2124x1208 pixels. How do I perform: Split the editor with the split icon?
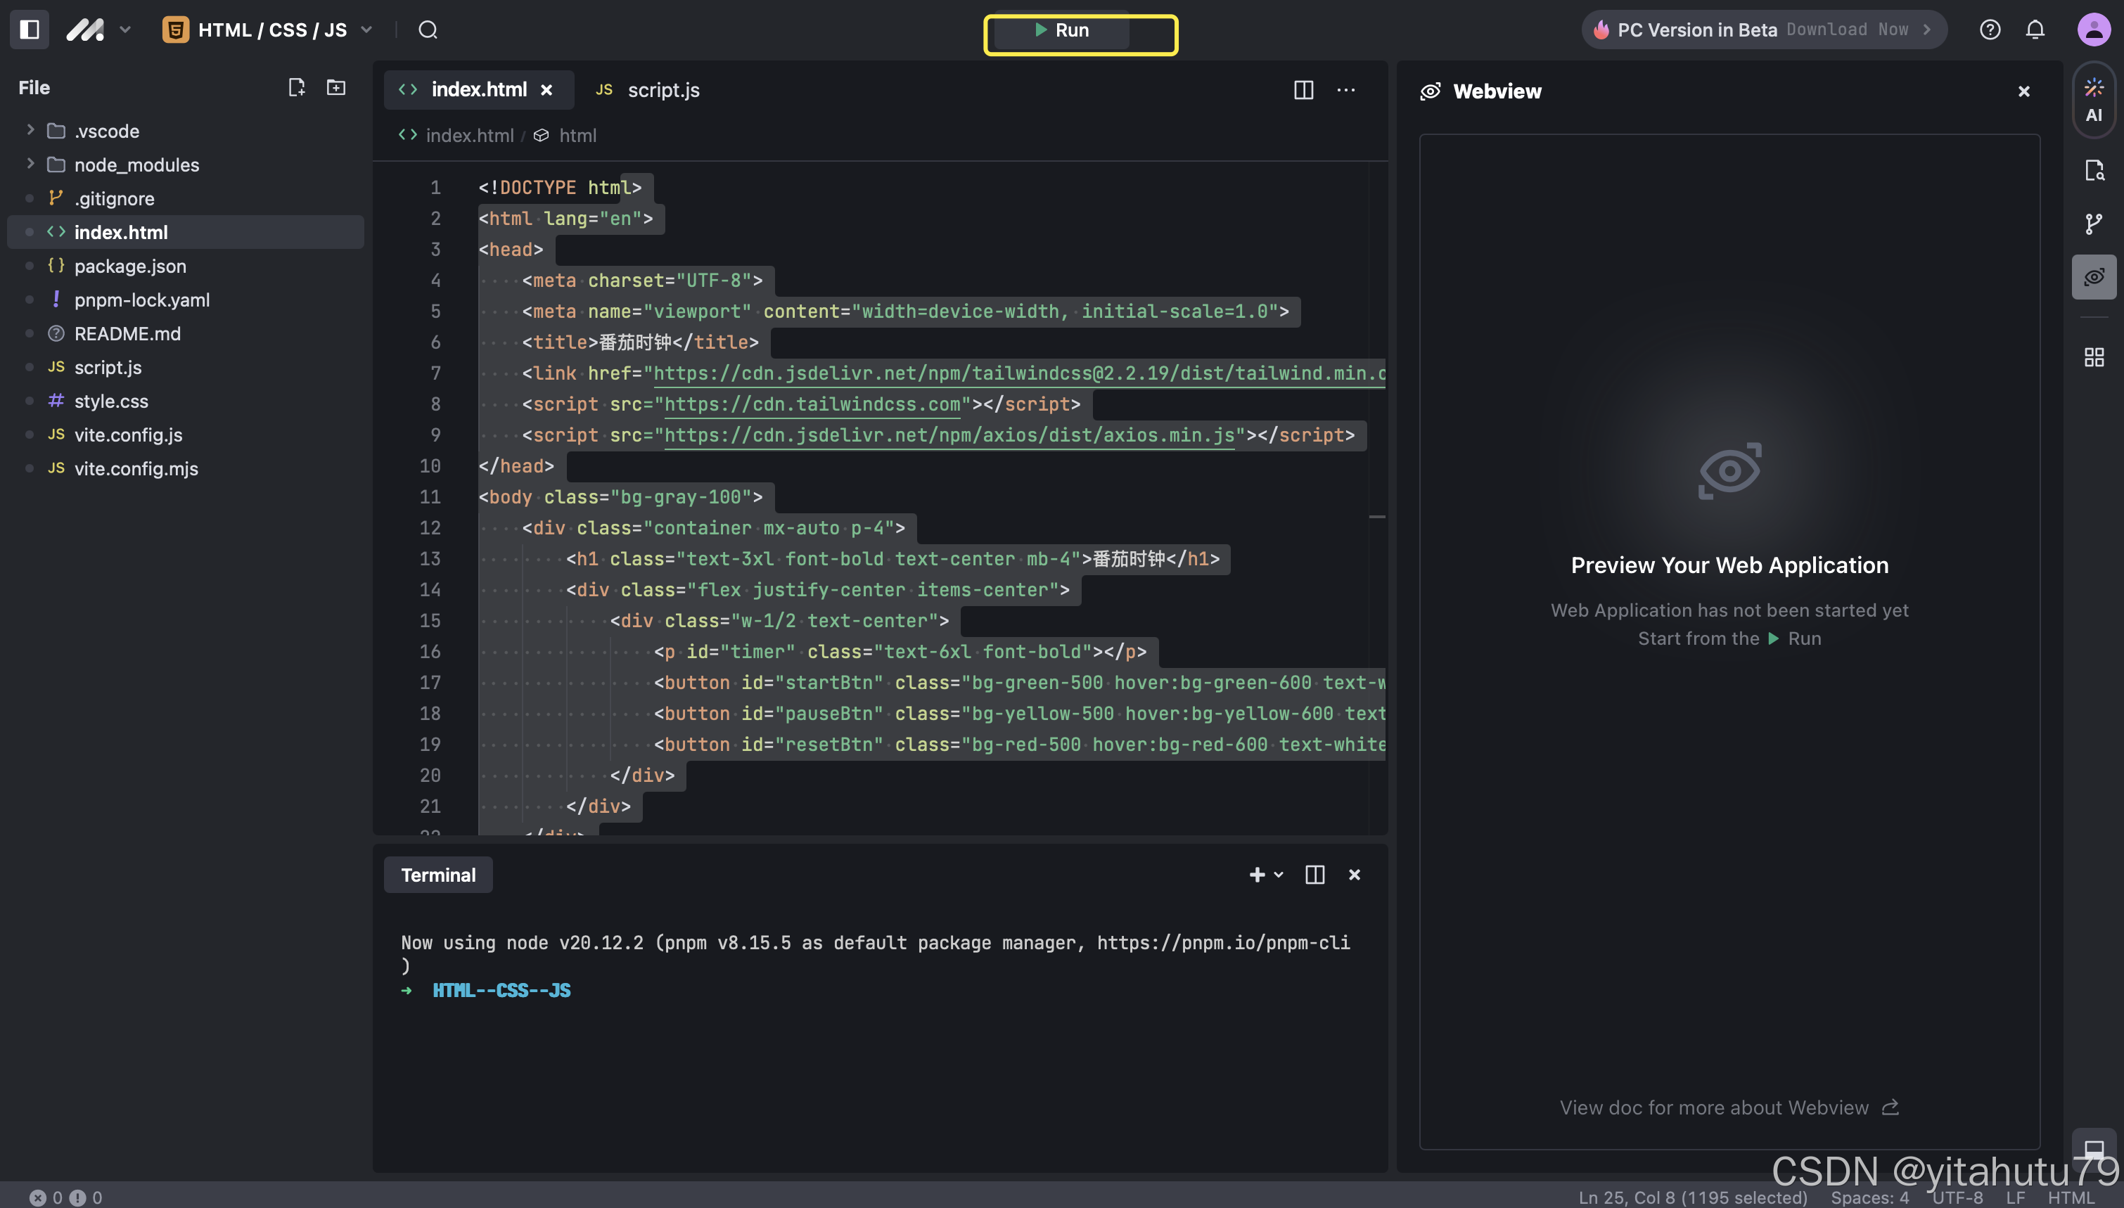click(x=1303, y=89)
